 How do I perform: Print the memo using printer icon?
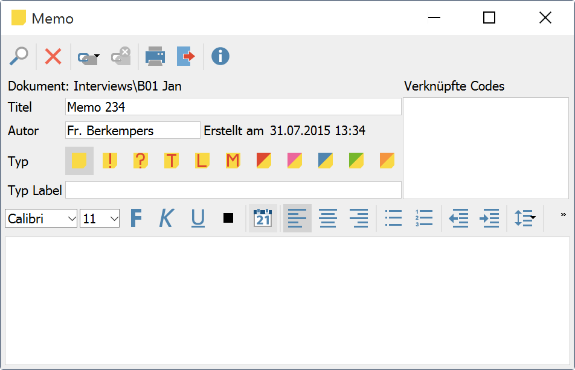(x=155, y=56)
